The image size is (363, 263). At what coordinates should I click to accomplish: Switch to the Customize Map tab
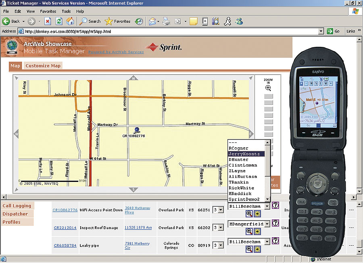tap(43, 66)
